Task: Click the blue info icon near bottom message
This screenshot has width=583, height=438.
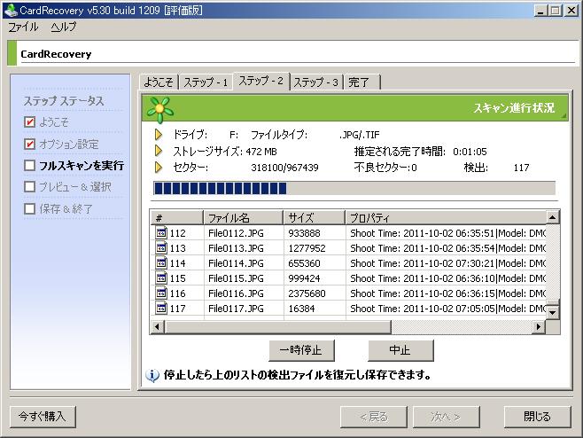Action: [152, 375]
